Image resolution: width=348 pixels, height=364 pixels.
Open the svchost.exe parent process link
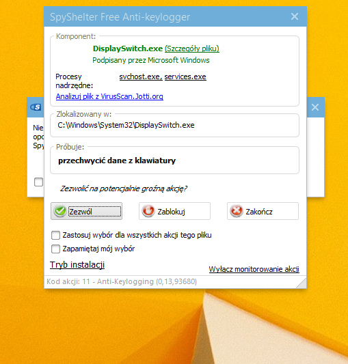coord(141,76)
